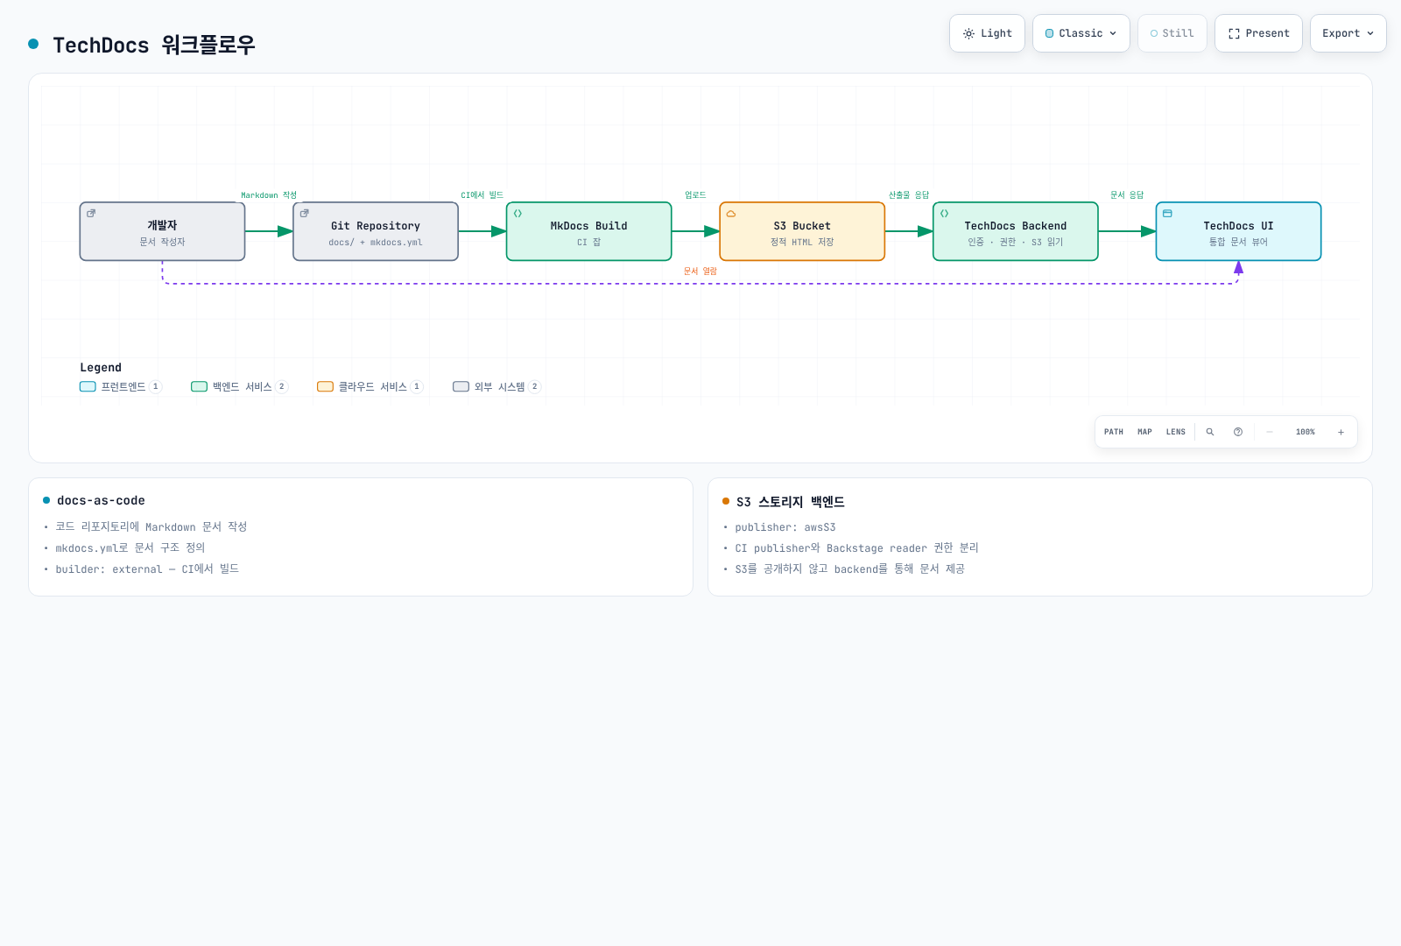Switch to PATH mode
This screenshot has height=946, width=1401.
(x=1114, y=432)
